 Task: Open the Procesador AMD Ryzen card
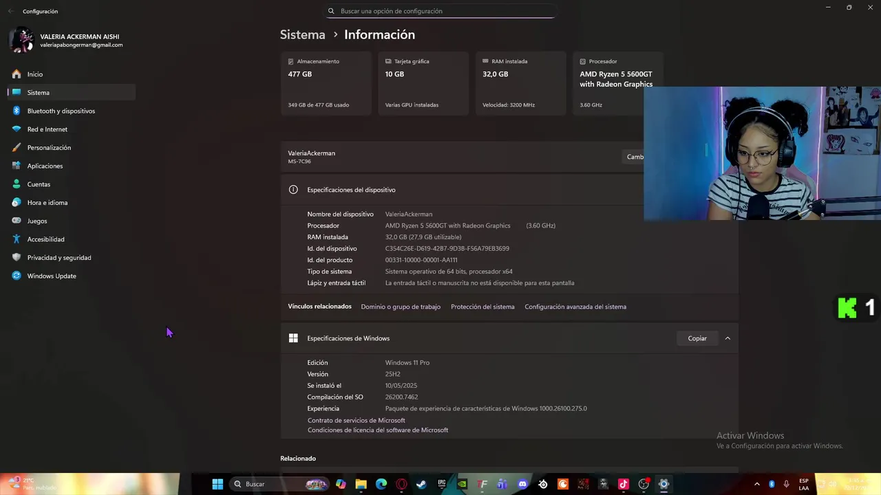[617, 83]
